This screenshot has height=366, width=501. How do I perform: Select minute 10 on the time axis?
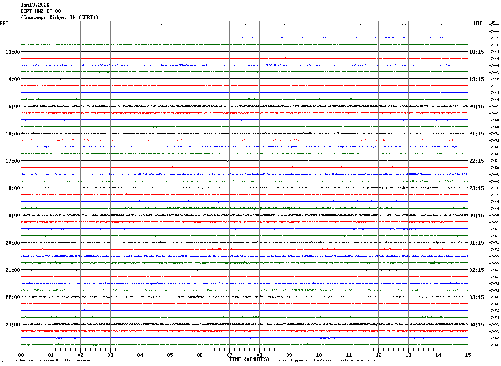click(319, 355)
